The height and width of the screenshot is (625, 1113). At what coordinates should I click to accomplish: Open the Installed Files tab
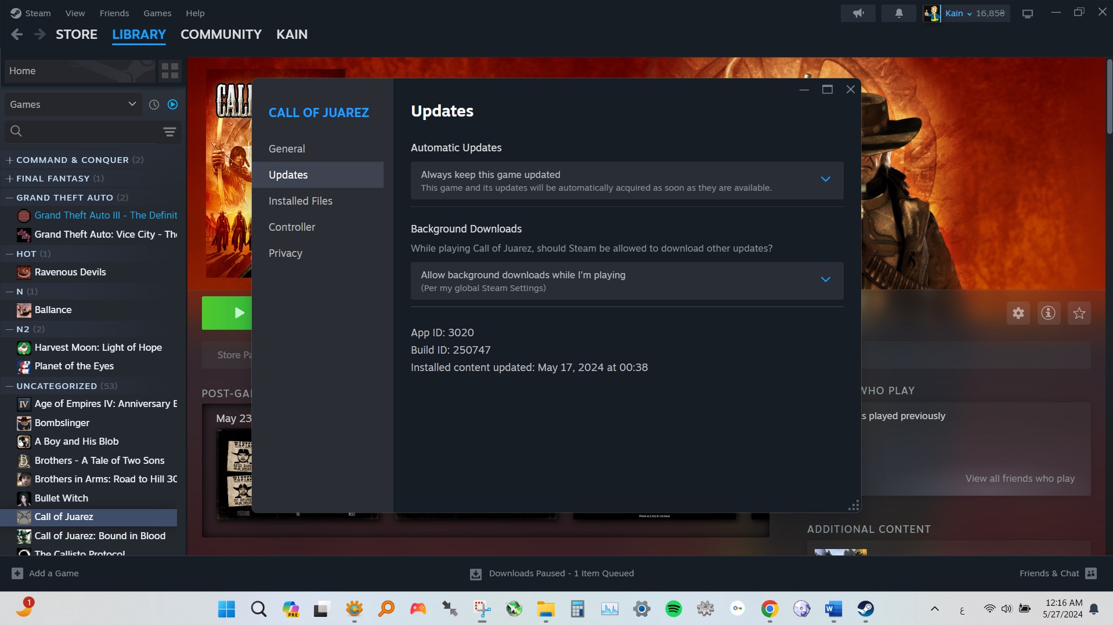(317, 201)
